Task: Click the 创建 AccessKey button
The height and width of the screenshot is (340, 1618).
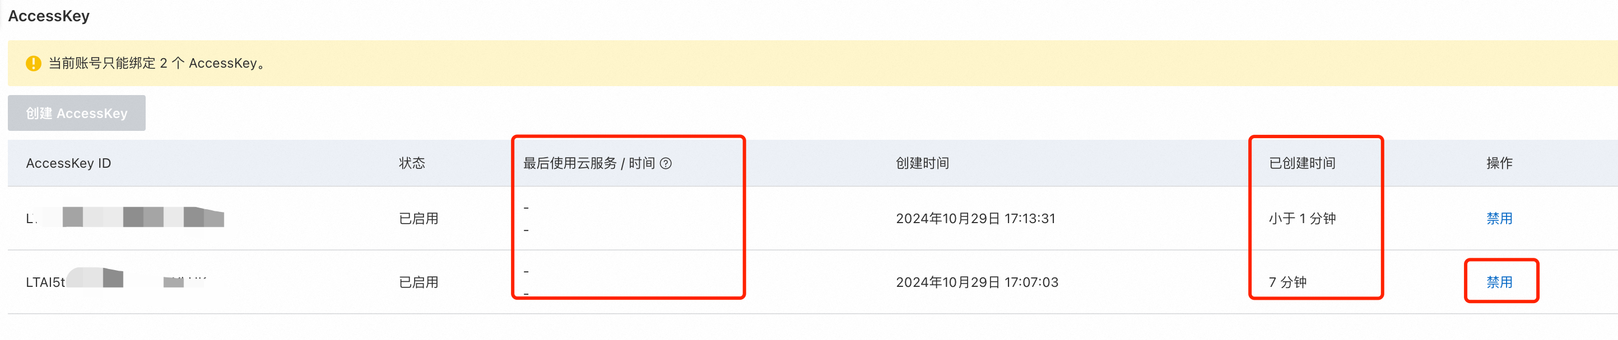Action: [x=77, y=114]
